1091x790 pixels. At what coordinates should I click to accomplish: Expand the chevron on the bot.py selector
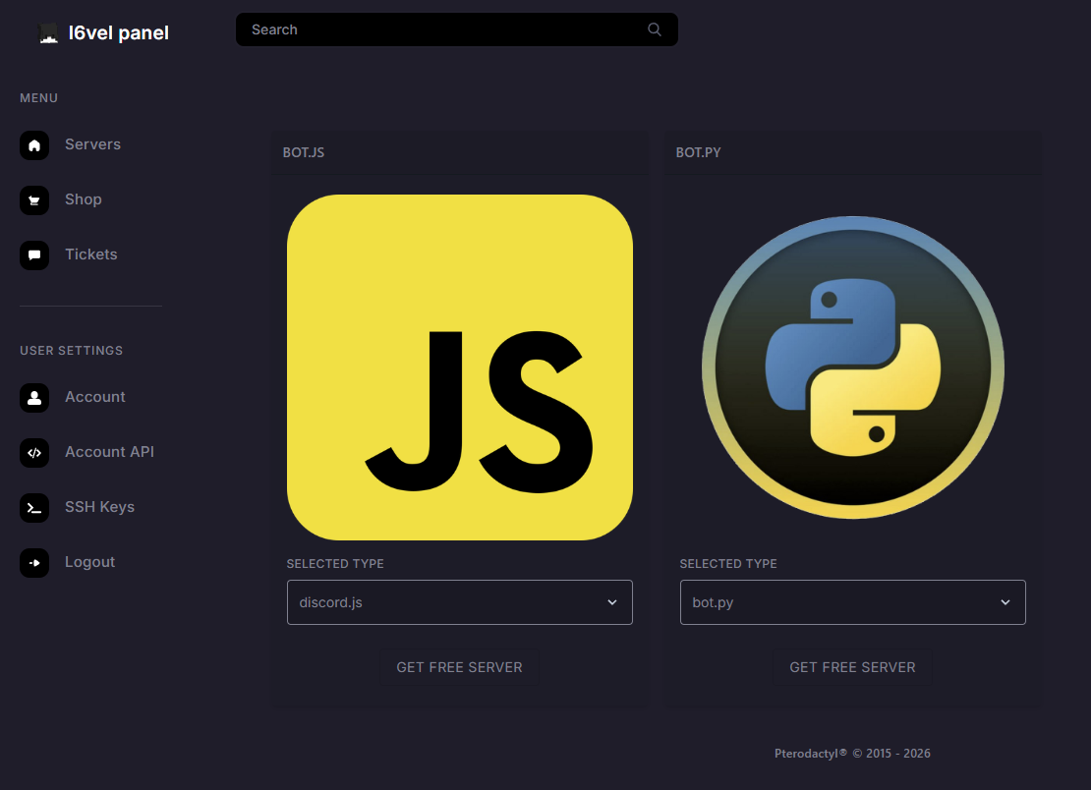(x=1005, y=602)
